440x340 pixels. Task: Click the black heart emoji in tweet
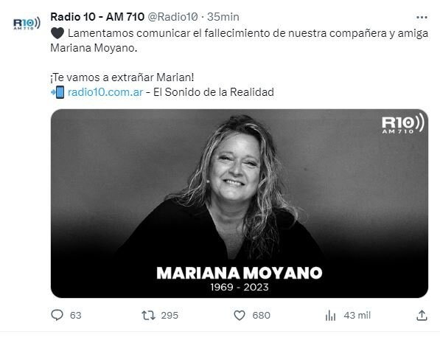tap(57, 33)
